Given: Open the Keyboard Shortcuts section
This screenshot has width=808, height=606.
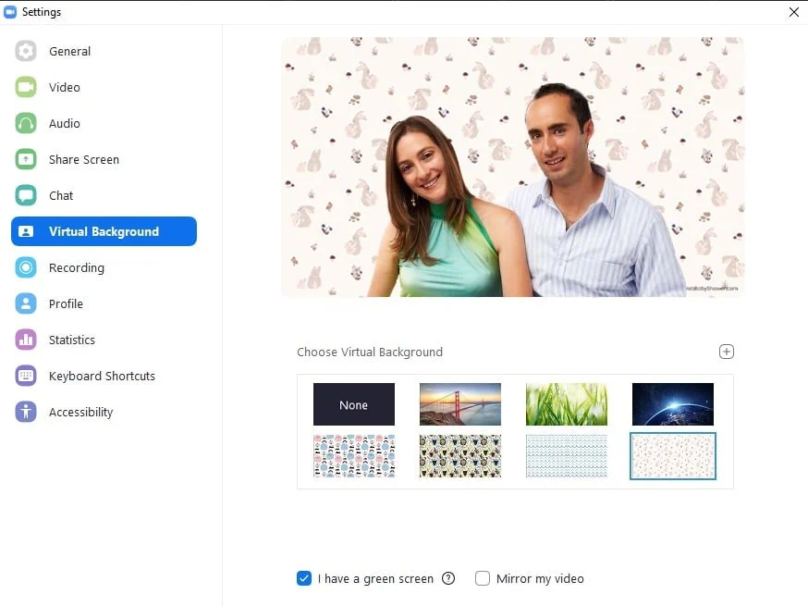Looking at the screenshot, I should click(104, 376).
